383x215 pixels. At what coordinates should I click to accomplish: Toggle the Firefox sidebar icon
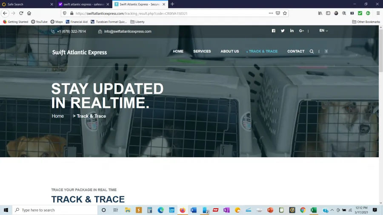pyautogui.click(x=328, y=13)
